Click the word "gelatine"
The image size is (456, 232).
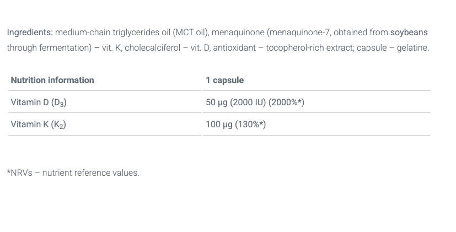coord(411,48)
